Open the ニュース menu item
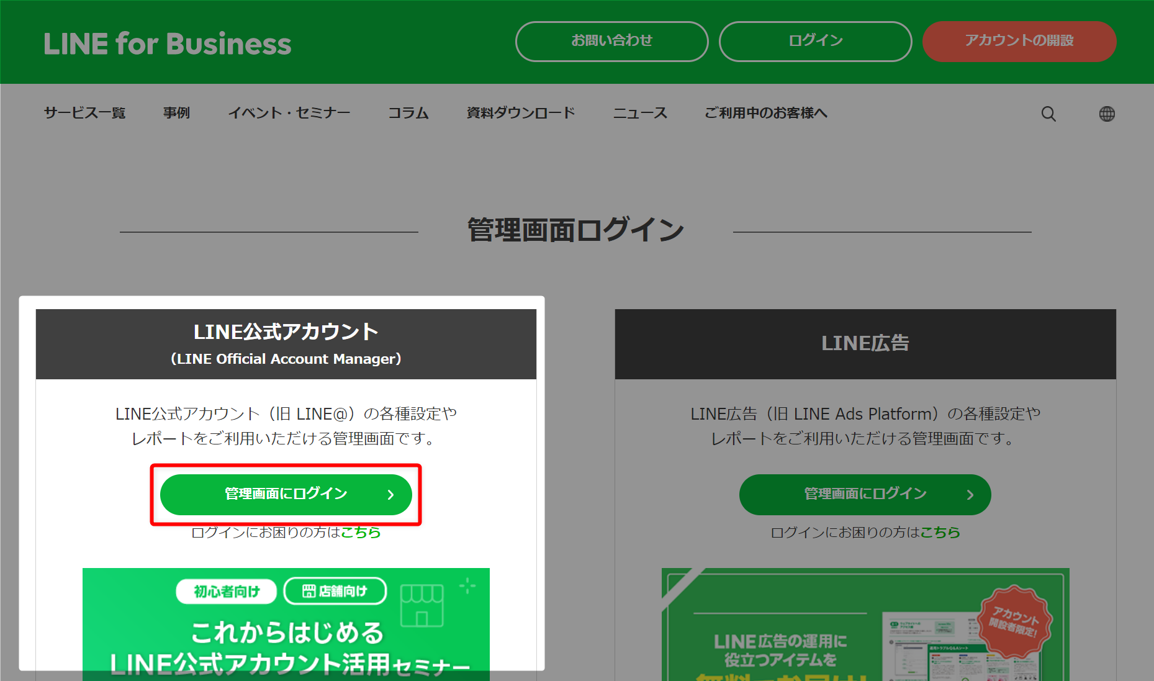The height and width of the screenshot is (681, 1154). pyautogui.click(x=640, y=113)
